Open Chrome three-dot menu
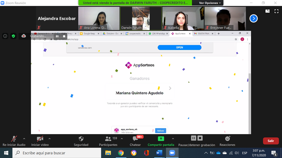 (x=248, y=39)
